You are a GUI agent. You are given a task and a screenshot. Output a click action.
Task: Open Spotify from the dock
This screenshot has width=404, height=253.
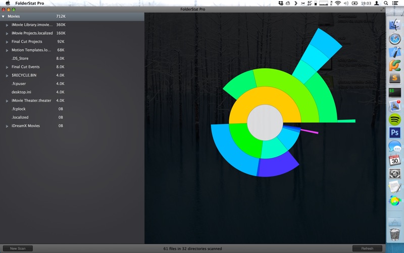tap(394, 120)
